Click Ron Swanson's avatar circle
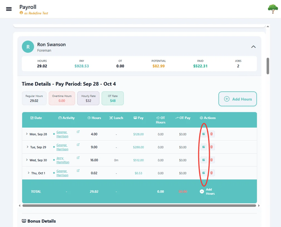This screenshot has height=227, width=281. click(x=28, y=47)
